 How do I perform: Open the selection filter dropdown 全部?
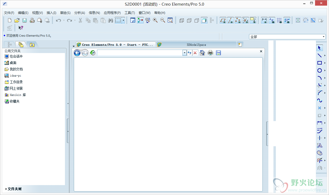click(x=287, y=37)
